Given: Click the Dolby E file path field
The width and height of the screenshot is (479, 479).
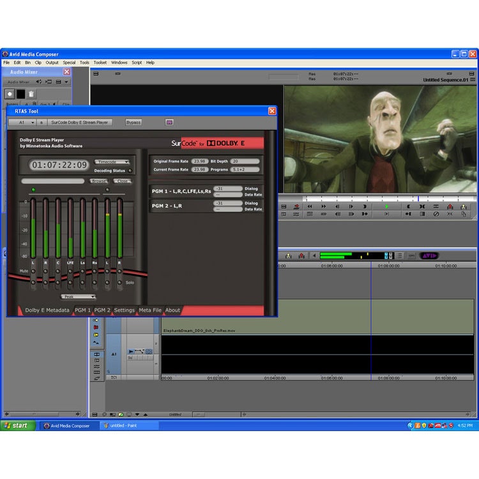Looking at the screenshot, I should (53, 181).
